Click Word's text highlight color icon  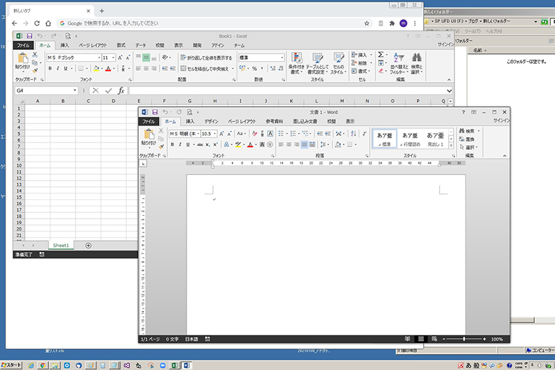click(238, 144)
